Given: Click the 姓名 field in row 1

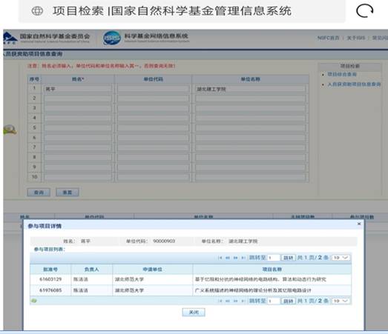Looking at the screenshot, I should pyautogui.click(x=78, y=89).
